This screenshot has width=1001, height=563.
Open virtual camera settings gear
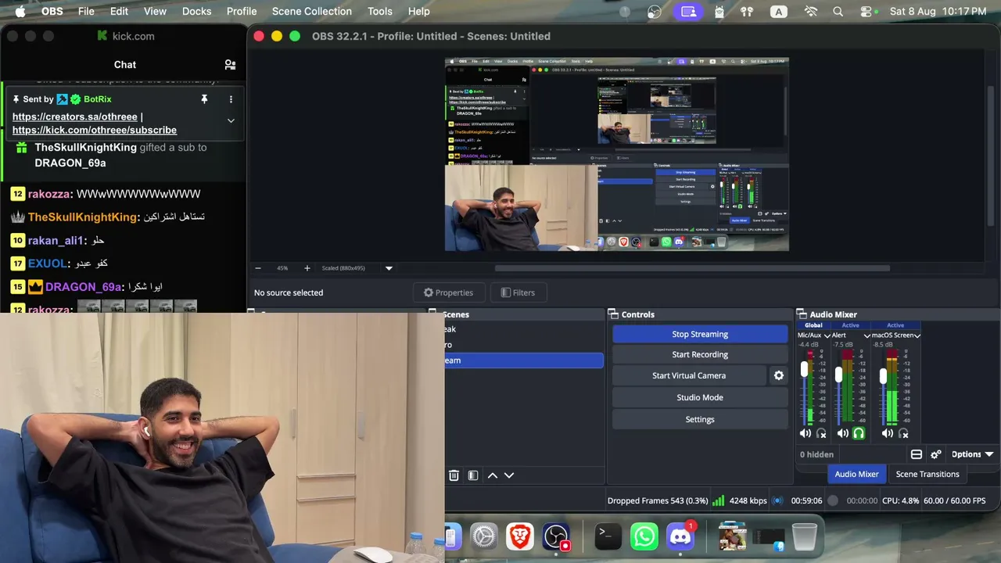click(x=779, y=375)
